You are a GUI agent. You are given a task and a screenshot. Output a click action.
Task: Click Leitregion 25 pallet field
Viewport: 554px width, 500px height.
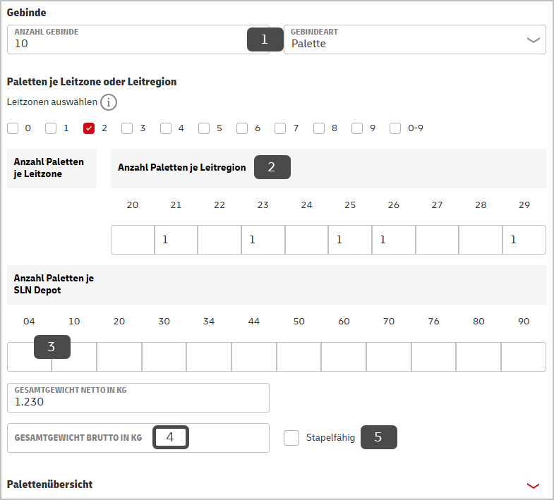[350, 240]
